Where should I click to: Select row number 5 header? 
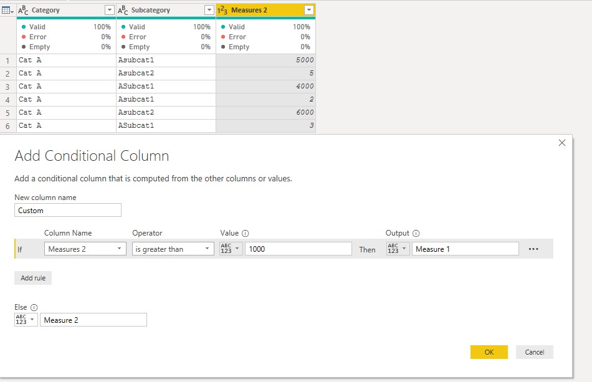click(x=7, y=113)
